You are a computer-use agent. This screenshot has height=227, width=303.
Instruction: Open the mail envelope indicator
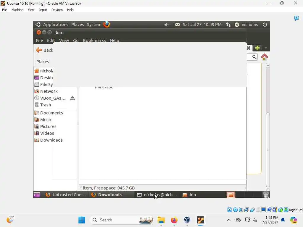[x=178, y=25]
